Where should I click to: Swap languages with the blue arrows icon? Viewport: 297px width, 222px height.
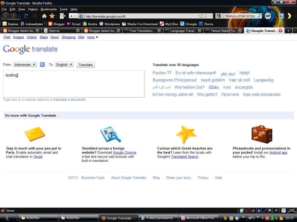[42, 64]
